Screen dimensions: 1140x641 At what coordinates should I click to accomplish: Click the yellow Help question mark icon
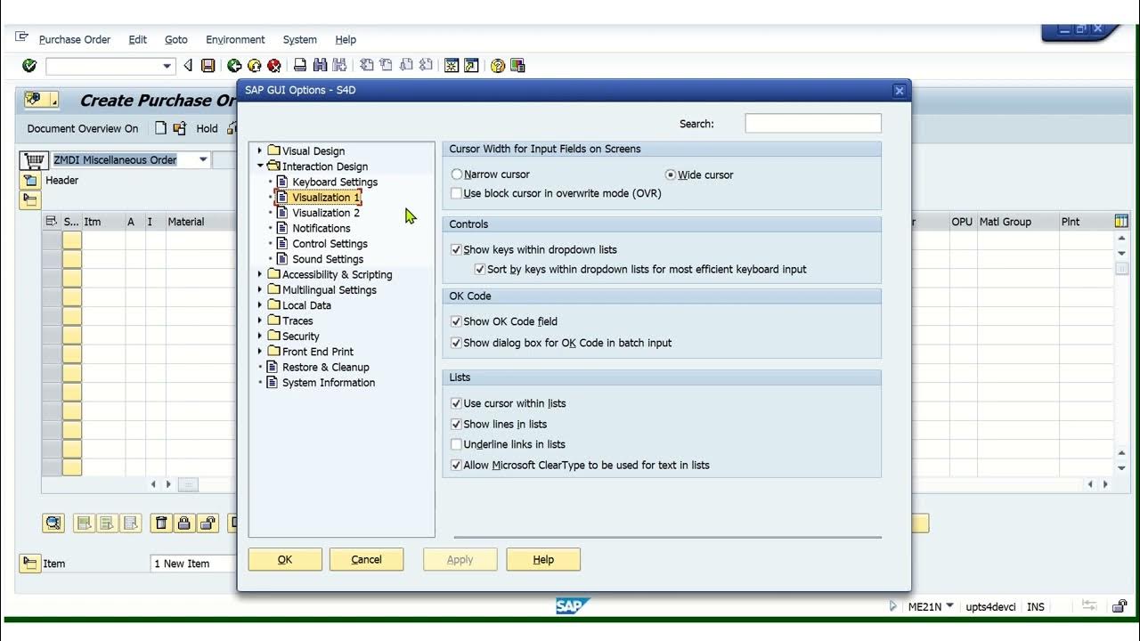point(498,66)
